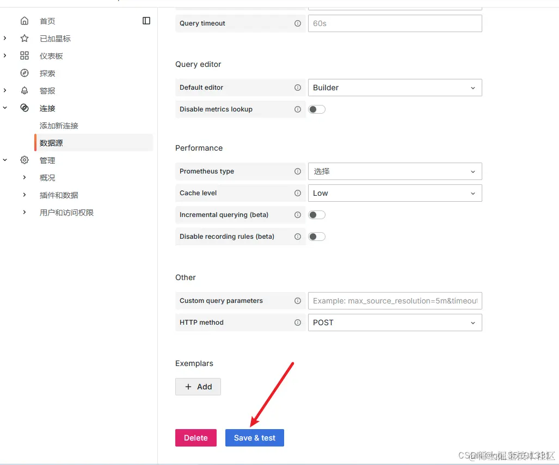Open the Default editor Builder dropdown
Image resolution: width=559 pixels, height=465 pixels.
[x=395, y=88]
